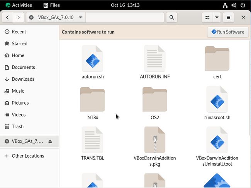Open Trash in sidebar
Screen dimensions: 251x188
pyautogui.click(x=29, y=126)
